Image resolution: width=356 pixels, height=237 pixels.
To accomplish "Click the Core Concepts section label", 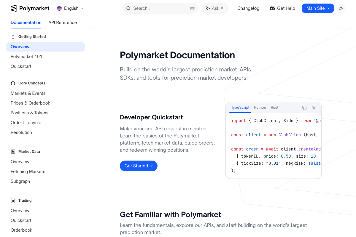I will [x=32, y=83].
